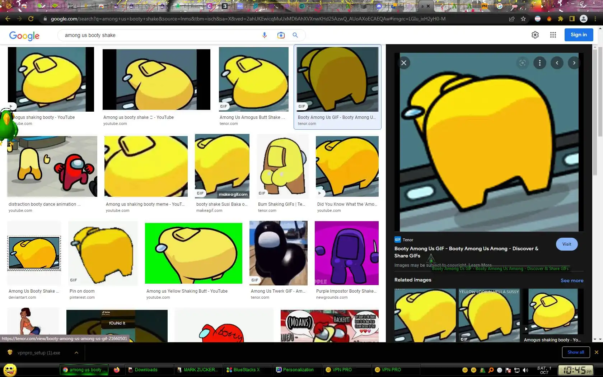Open Google Lens icon in preview
This screenshot has width=603, height=377.
[x=523, y=63]
